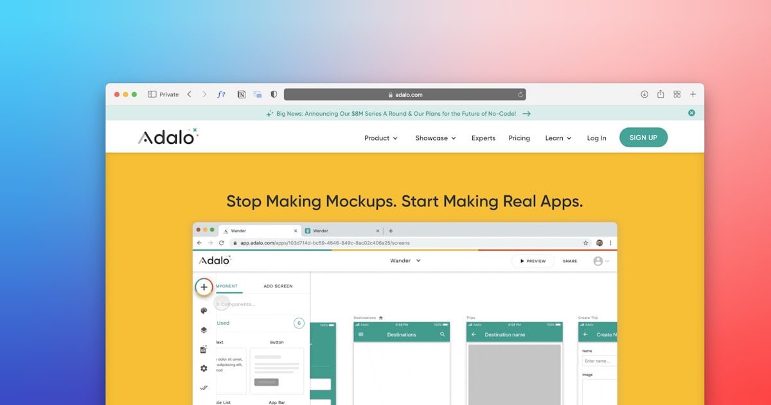Bookmark the page with star icon
The image size is (771, 405).
click(586, 243)
